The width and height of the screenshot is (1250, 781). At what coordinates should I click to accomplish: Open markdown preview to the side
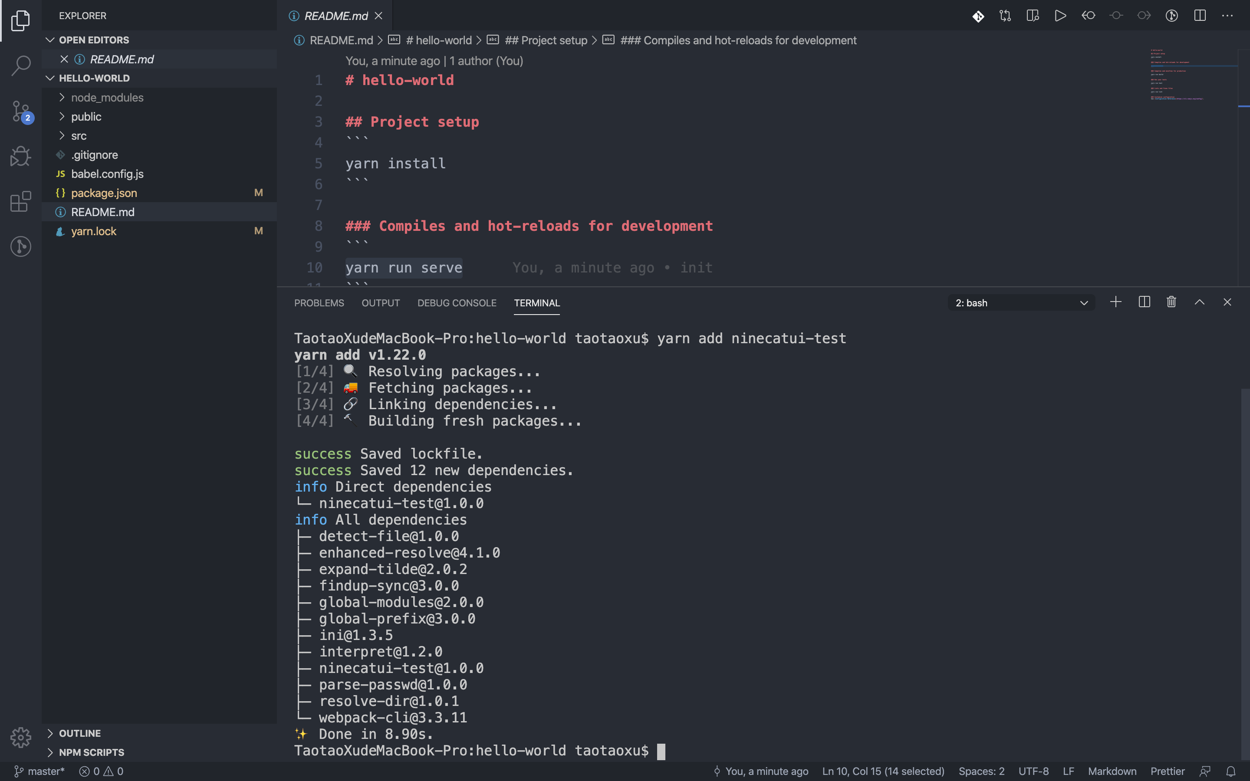tap(1033, 16)
